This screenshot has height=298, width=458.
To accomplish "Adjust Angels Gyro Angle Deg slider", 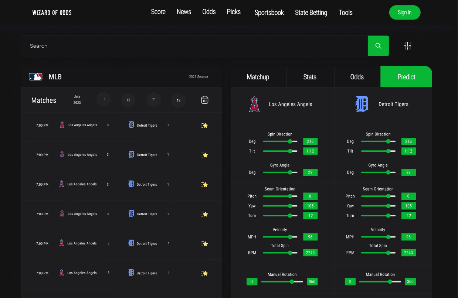I will point(280,172).
